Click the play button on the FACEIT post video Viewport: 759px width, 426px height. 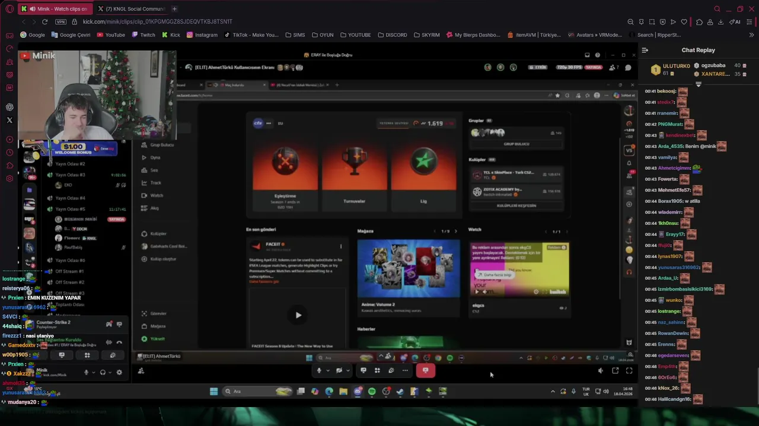pos(298,315)
